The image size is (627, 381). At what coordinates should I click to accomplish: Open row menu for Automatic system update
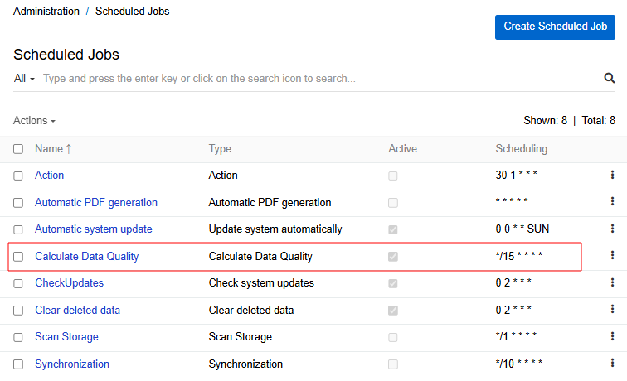click(x=612, y=229)
